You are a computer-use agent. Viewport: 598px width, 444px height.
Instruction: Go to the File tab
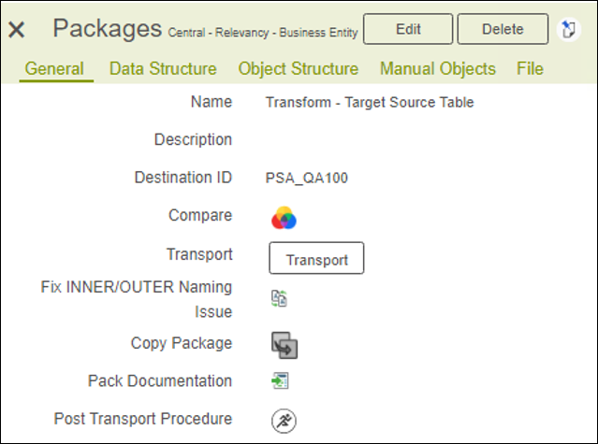click(530, 69)
